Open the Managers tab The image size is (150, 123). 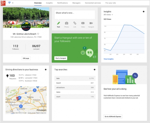point(76,3)
